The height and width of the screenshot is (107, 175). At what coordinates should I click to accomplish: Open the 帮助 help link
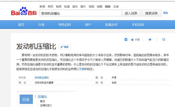point(165,13)
